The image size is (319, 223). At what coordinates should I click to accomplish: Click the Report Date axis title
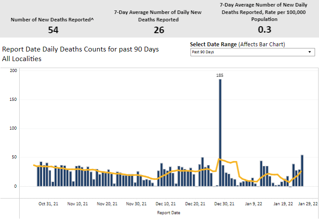coord(168,213)
